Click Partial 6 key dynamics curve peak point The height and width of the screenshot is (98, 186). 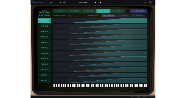[124, 46]
